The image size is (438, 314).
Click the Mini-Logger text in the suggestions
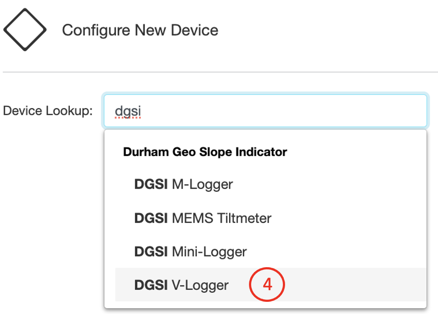(209, 252)
